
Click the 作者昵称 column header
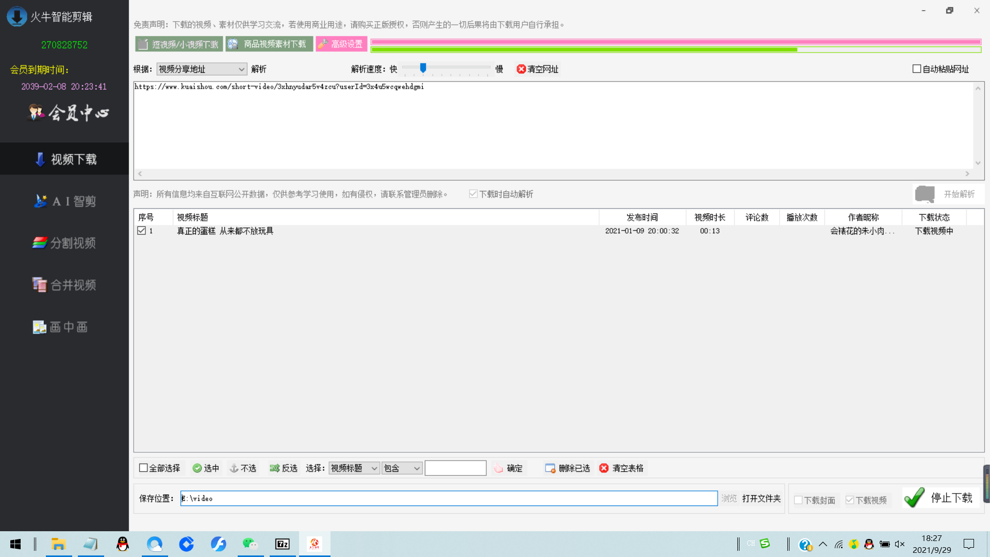coord(863,217)
